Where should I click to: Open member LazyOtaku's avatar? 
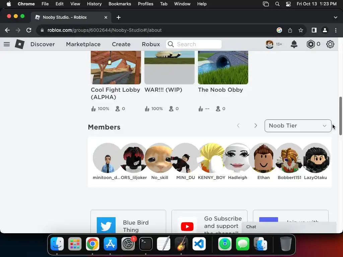pyautogui.click(x=316, y=158)
